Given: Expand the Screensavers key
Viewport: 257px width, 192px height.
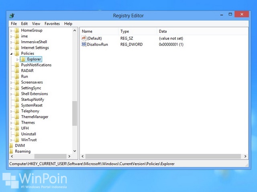Looking at the screenshot, I should (11, 83).
